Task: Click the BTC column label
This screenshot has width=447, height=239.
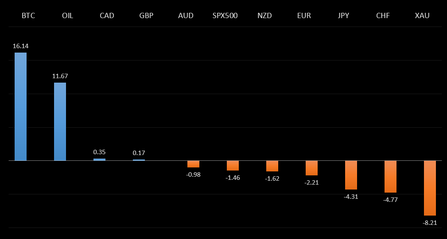Action: point(28,16)
